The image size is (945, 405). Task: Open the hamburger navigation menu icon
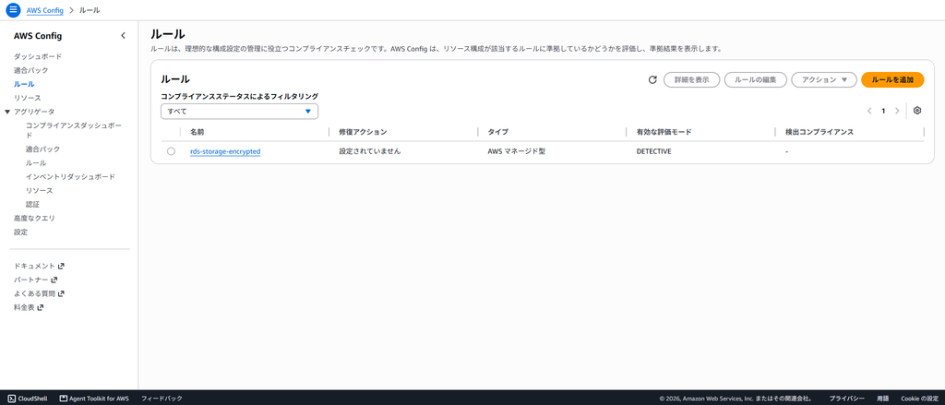point(13,10)
